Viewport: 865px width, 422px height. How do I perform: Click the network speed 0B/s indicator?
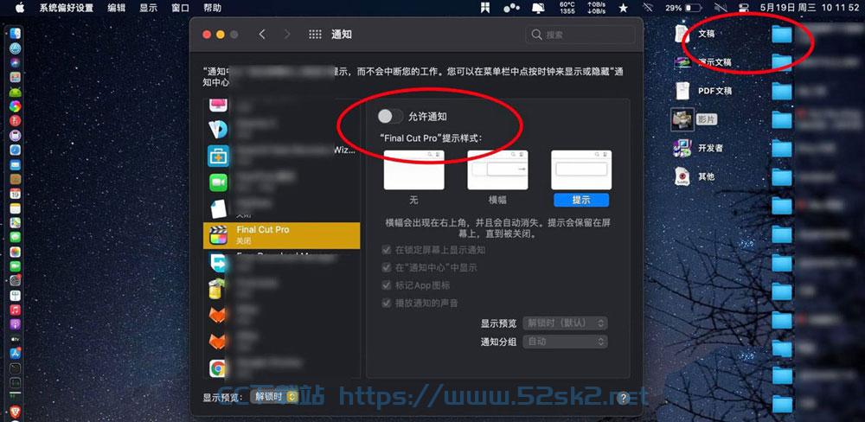[598, 8]
